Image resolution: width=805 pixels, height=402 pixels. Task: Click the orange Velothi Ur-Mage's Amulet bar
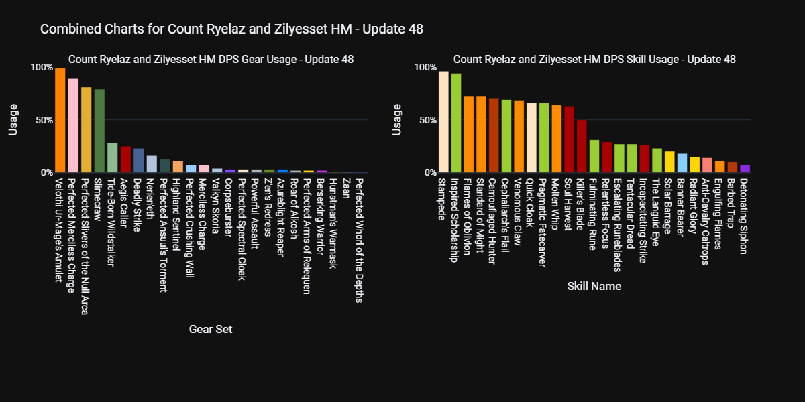tap(60, 121)
